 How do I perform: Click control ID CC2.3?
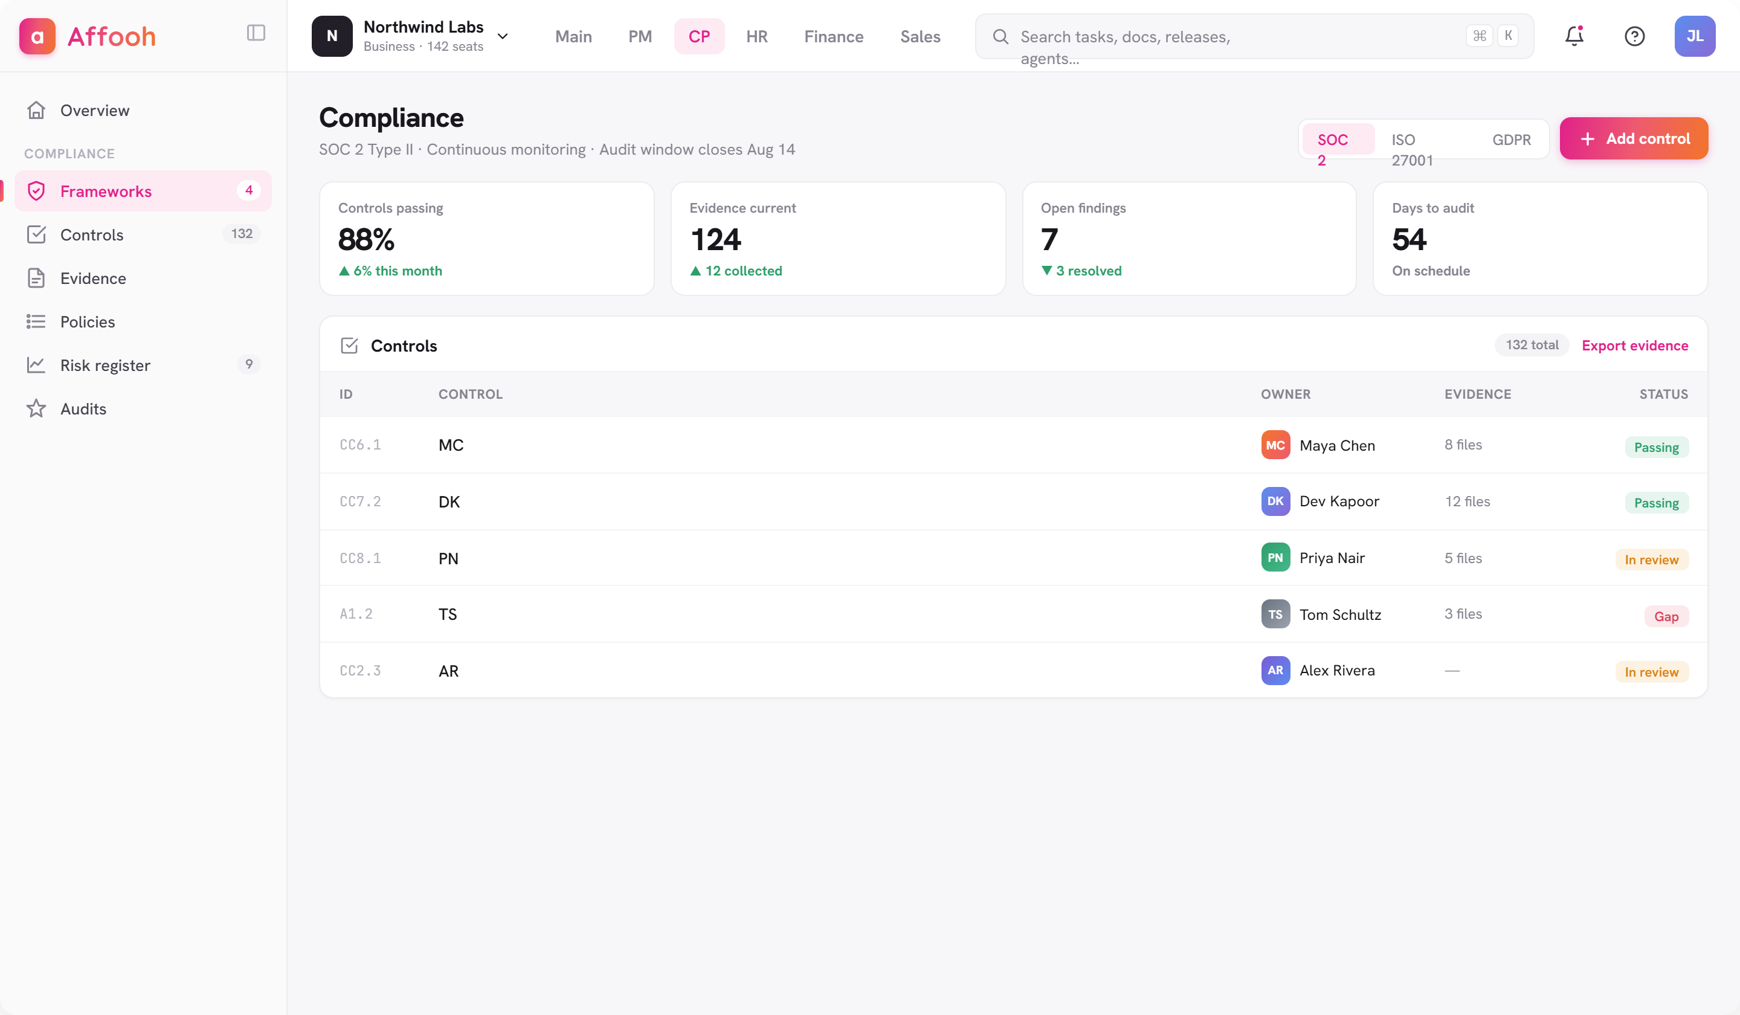coord(359,671)
